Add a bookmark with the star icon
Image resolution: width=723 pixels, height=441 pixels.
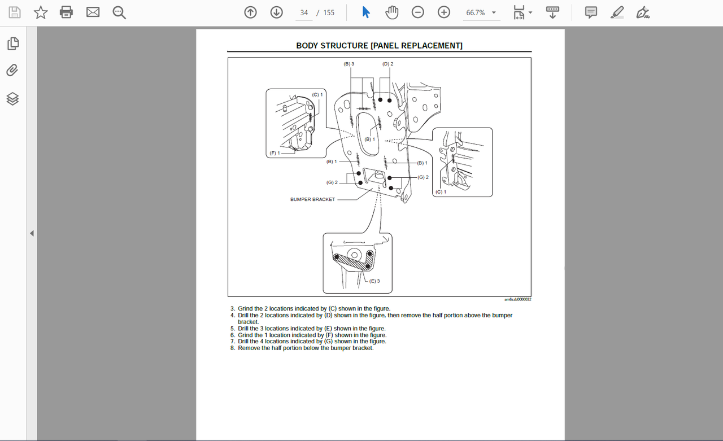click(41, 12)
